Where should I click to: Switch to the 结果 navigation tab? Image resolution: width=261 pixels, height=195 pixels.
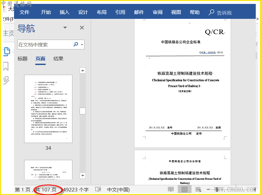pos(58,59)
